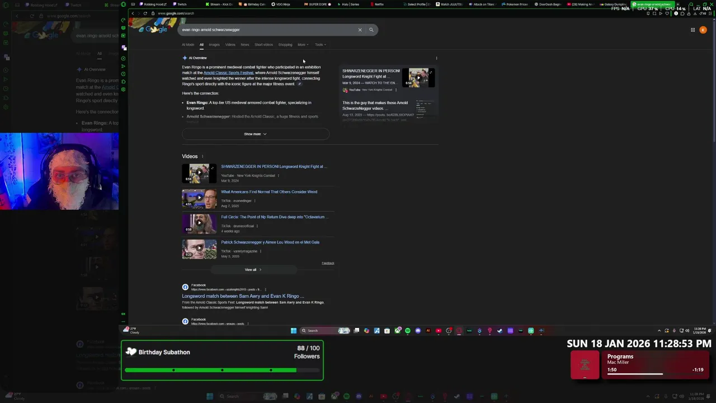This screenshot has width=716, height=403.
Task: Click the Birthday Subathon followers progress bar
Action: click(x=223, y=370)
